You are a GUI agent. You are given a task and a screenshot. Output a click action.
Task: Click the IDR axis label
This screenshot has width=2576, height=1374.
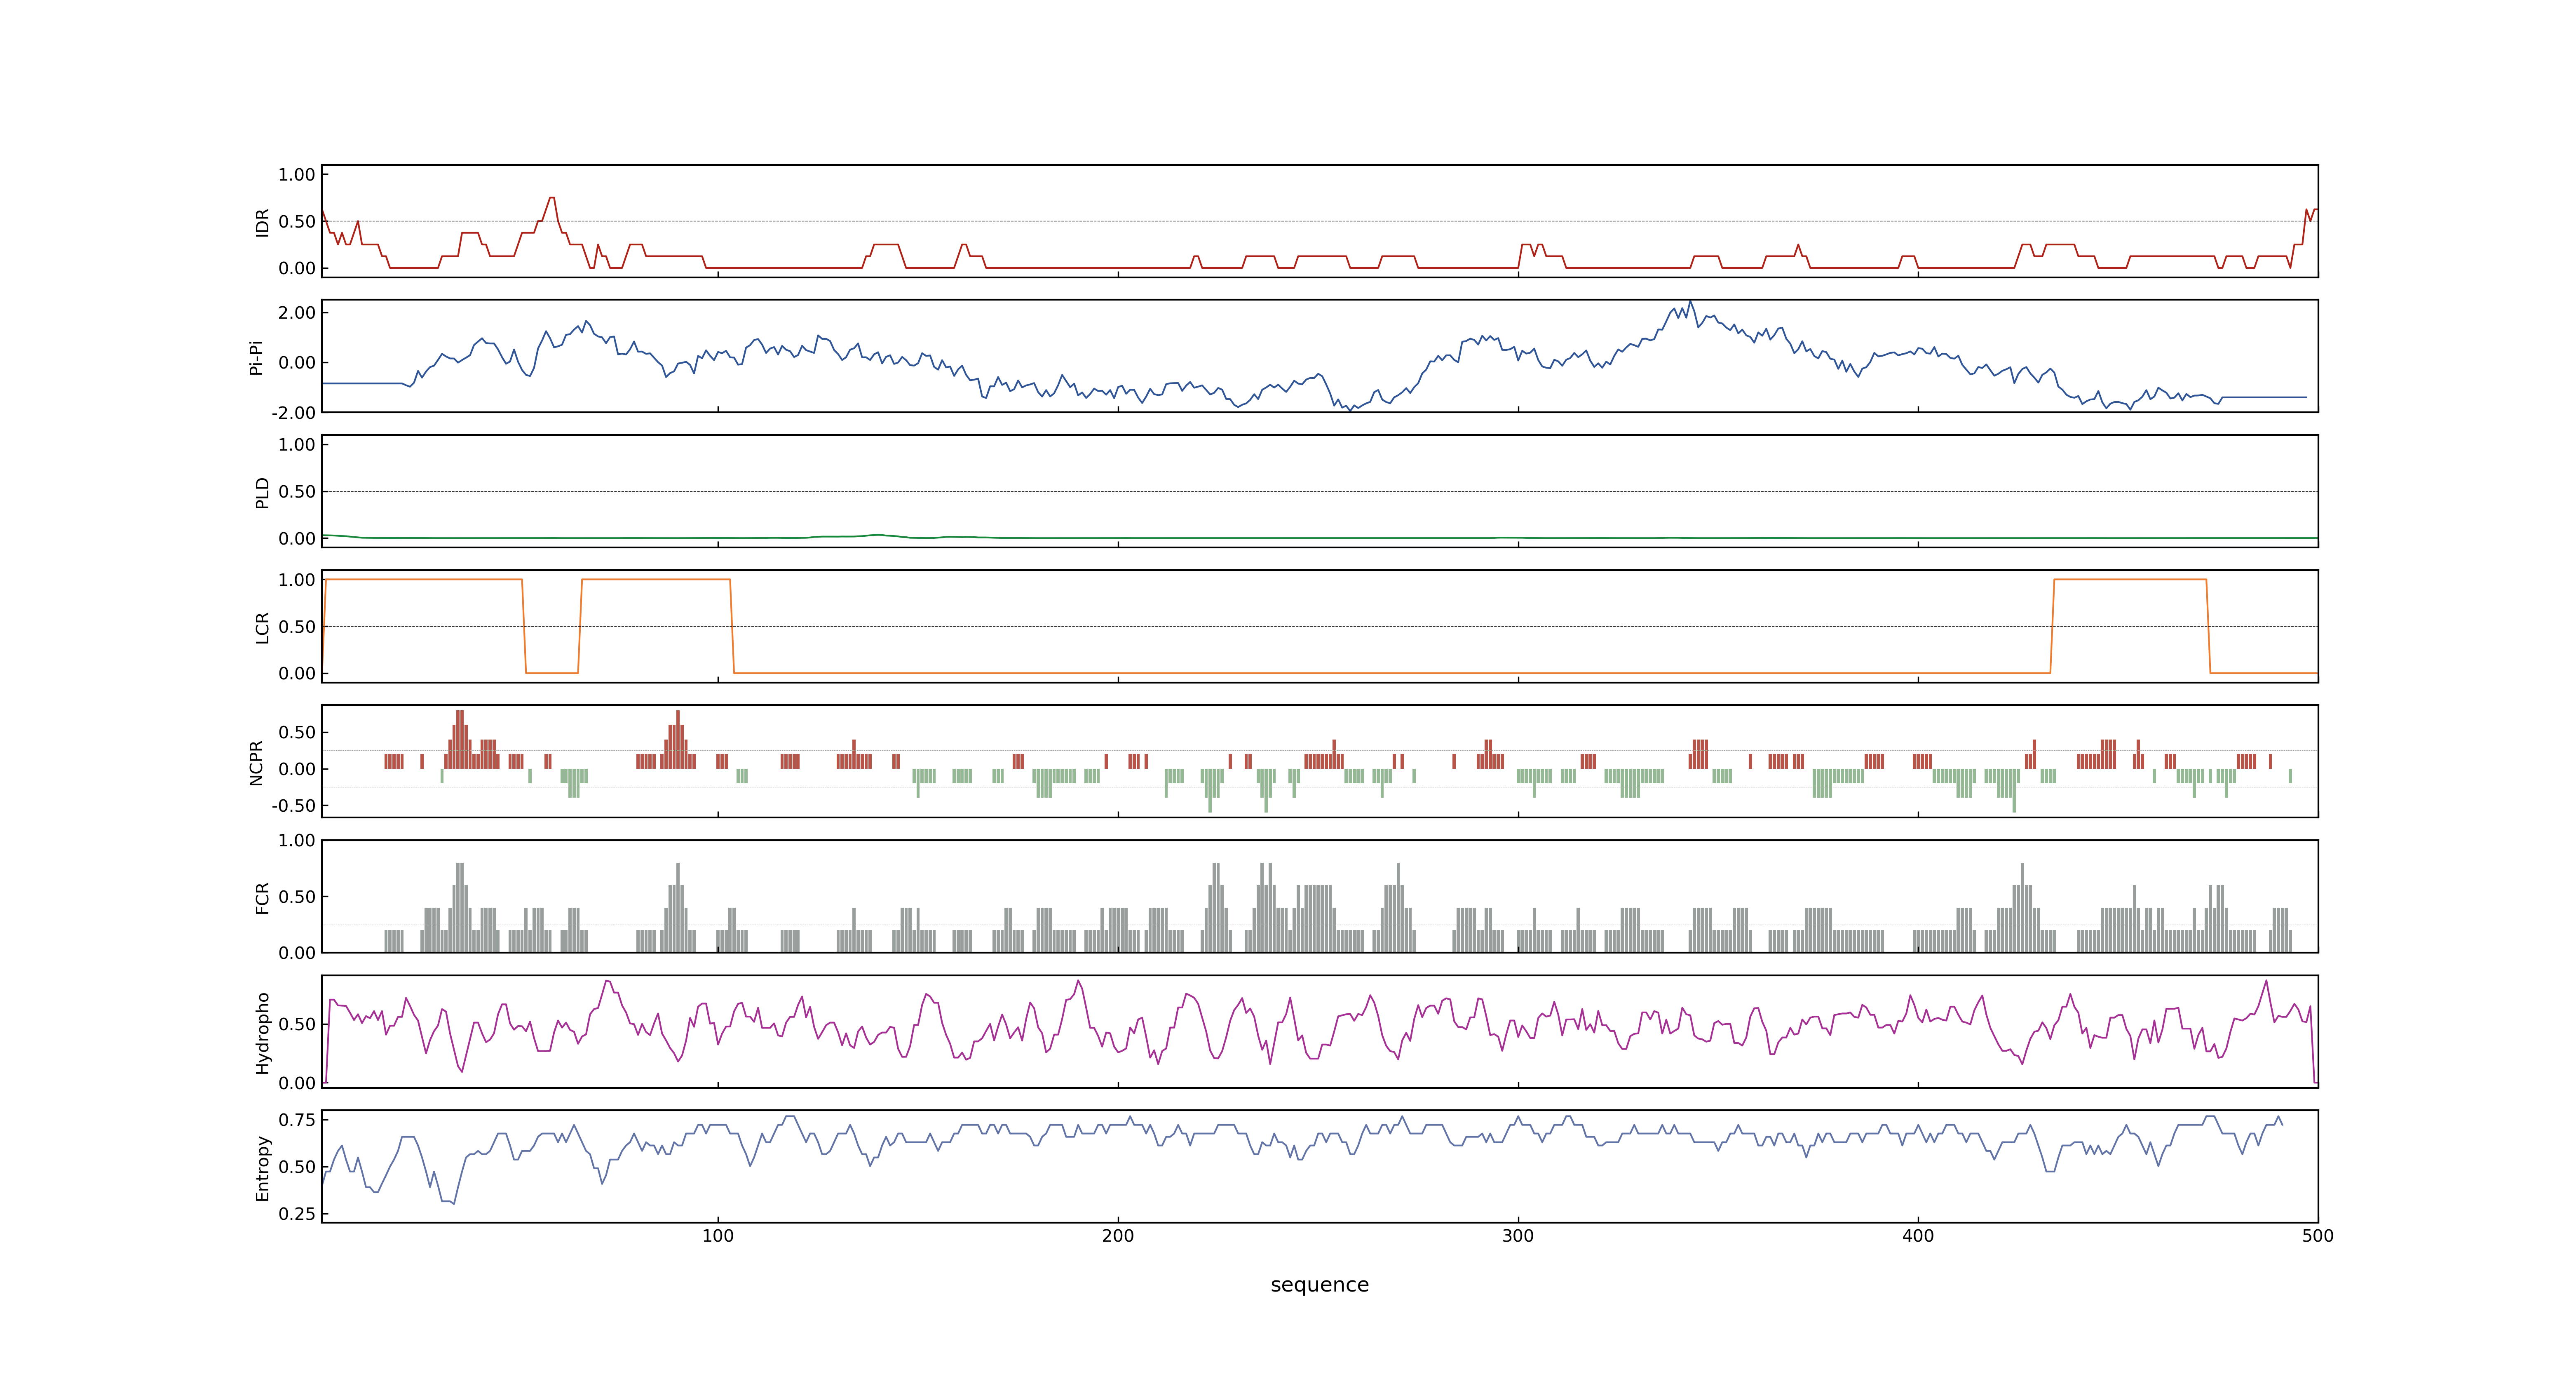click(262, 222)
